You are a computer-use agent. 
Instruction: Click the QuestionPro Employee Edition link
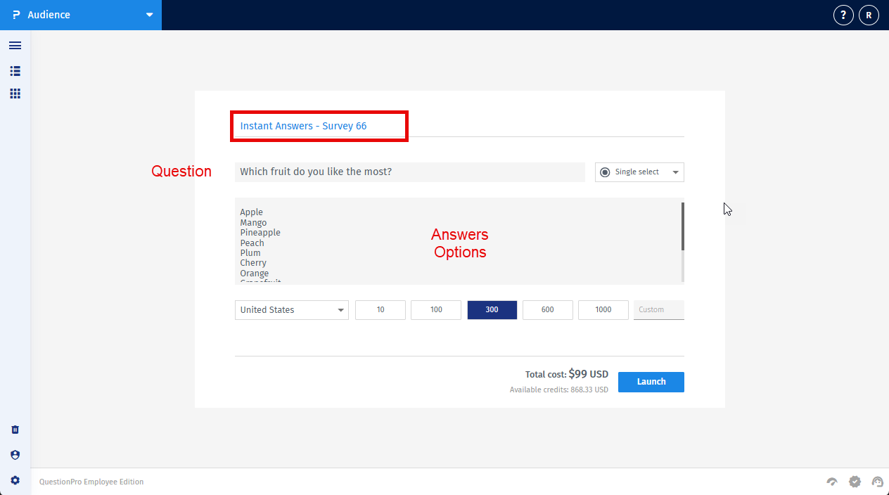click(x=91, y=482)
